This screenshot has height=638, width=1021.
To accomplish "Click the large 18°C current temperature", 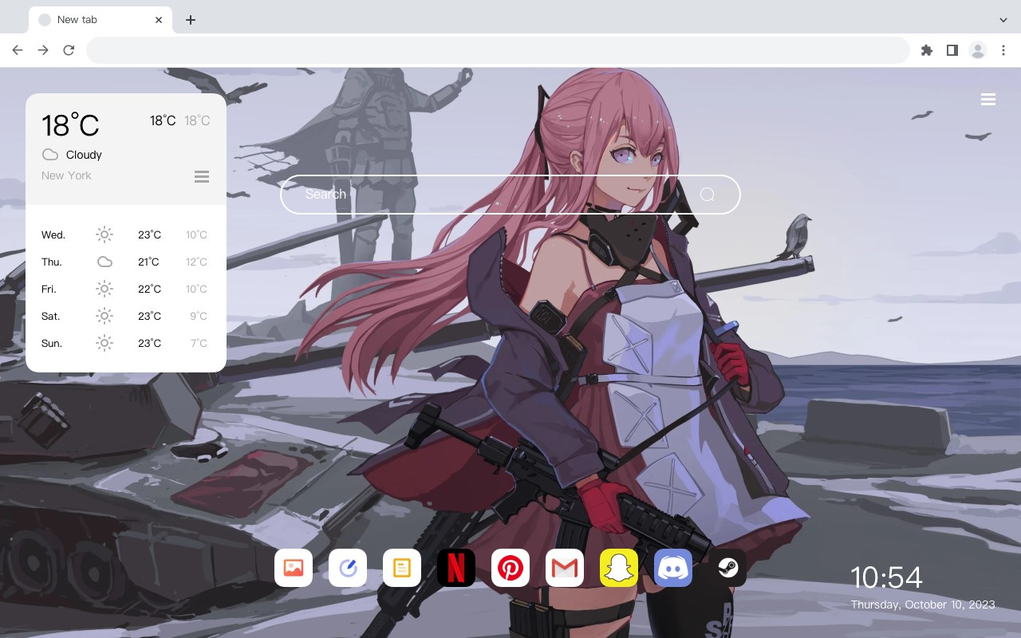I will (70, 125).
